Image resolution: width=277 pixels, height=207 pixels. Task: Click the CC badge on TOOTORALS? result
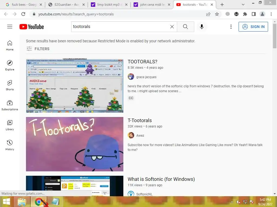[x=131, y=98]
